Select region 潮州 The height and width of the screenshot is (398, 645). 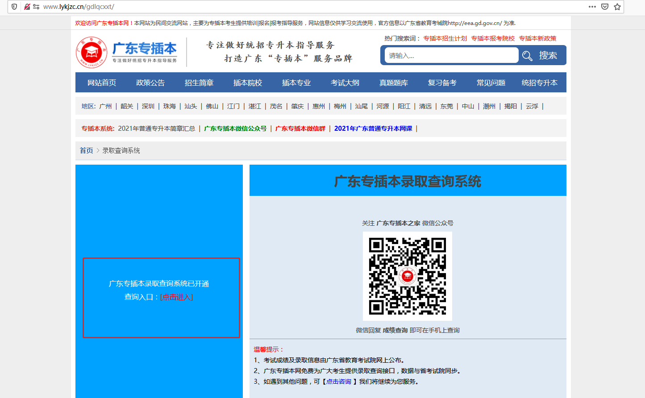489,106
